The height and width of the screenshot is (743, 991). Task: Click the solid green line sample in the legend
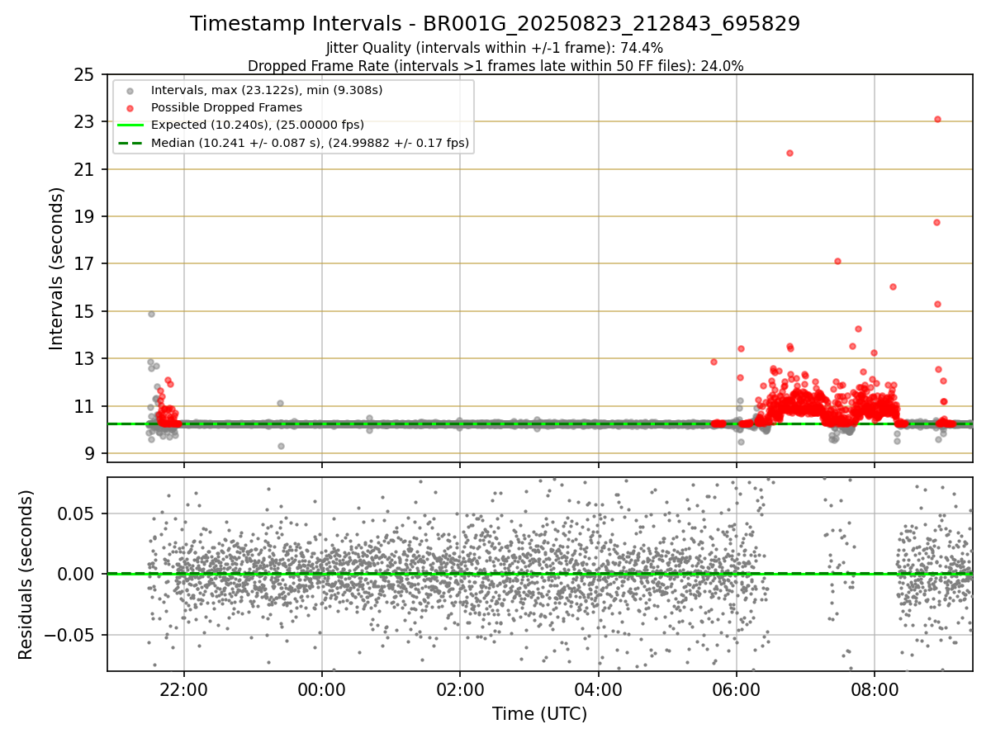[x=130, y=125]
